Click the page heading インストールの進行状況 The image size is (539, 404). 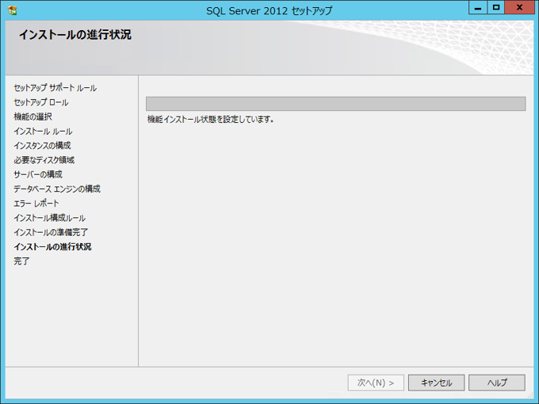(x=75, y=35)
